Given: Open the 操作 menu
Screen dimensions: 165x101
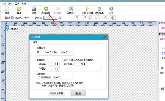Looking at the screenshot, I should pos(10,4).
